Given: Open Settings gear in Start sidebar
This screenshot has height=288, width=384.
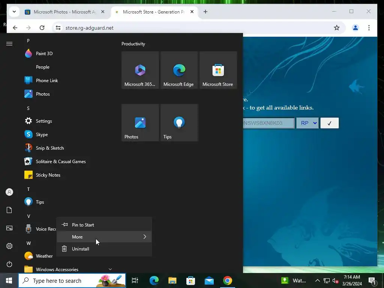Looking at the screenshot, I should [9, 246].
